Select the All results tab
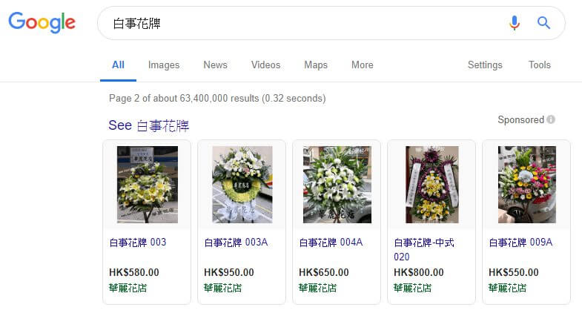This screenshot has height=313, width=582. tap(118, 65)
